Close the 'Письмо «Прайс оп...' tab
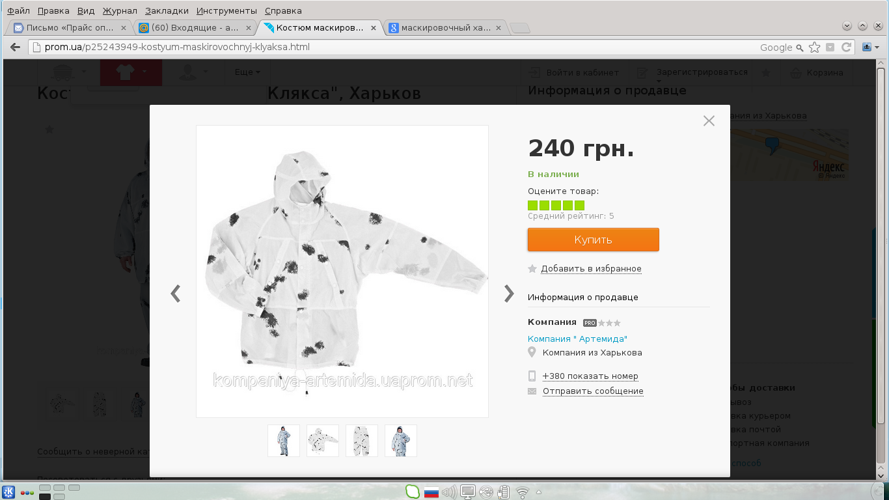Screen dimensions: 889x500 [x=124, y=28]
